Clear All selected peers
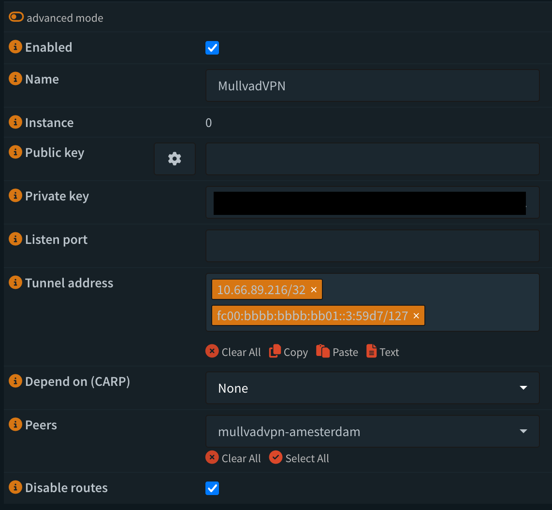552x510 pixels. coord(233,458)
